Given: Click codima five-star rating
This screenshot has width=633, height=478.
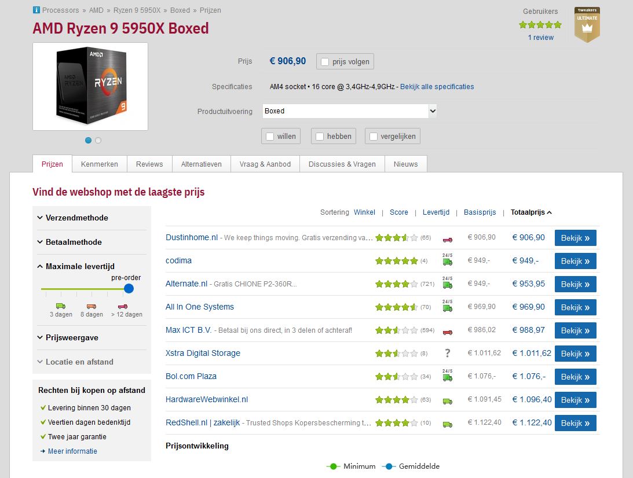Looking at the screenshot, I should (397, 260).
